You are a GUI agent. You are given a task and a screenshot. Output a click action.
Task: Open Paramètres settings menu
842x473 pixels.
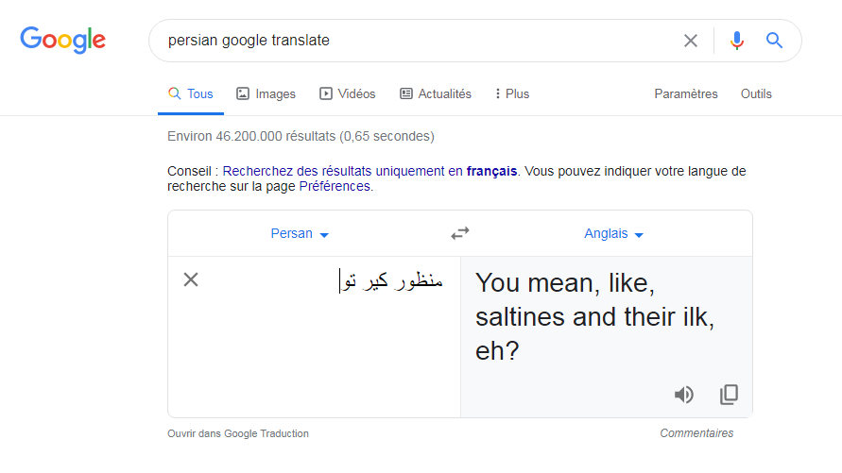point(686,93)
